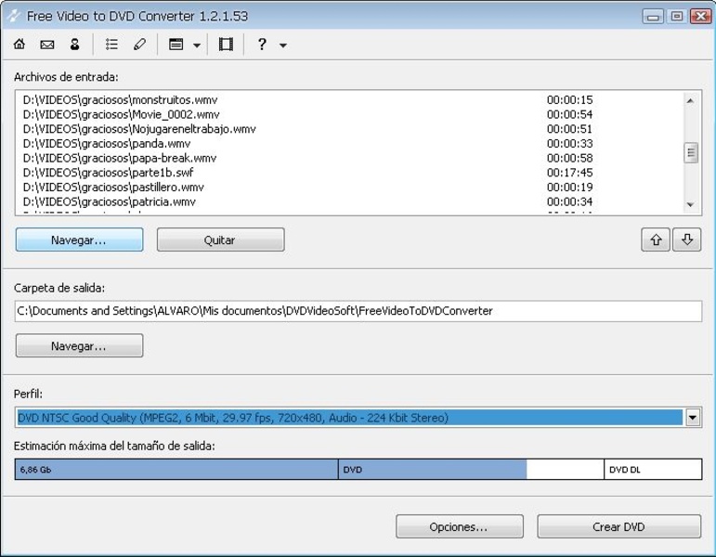This screenshot has width=716, height=557.
Task: Click the DVD DL marker label
Action: pyautogui.click(x=625, y=470)
